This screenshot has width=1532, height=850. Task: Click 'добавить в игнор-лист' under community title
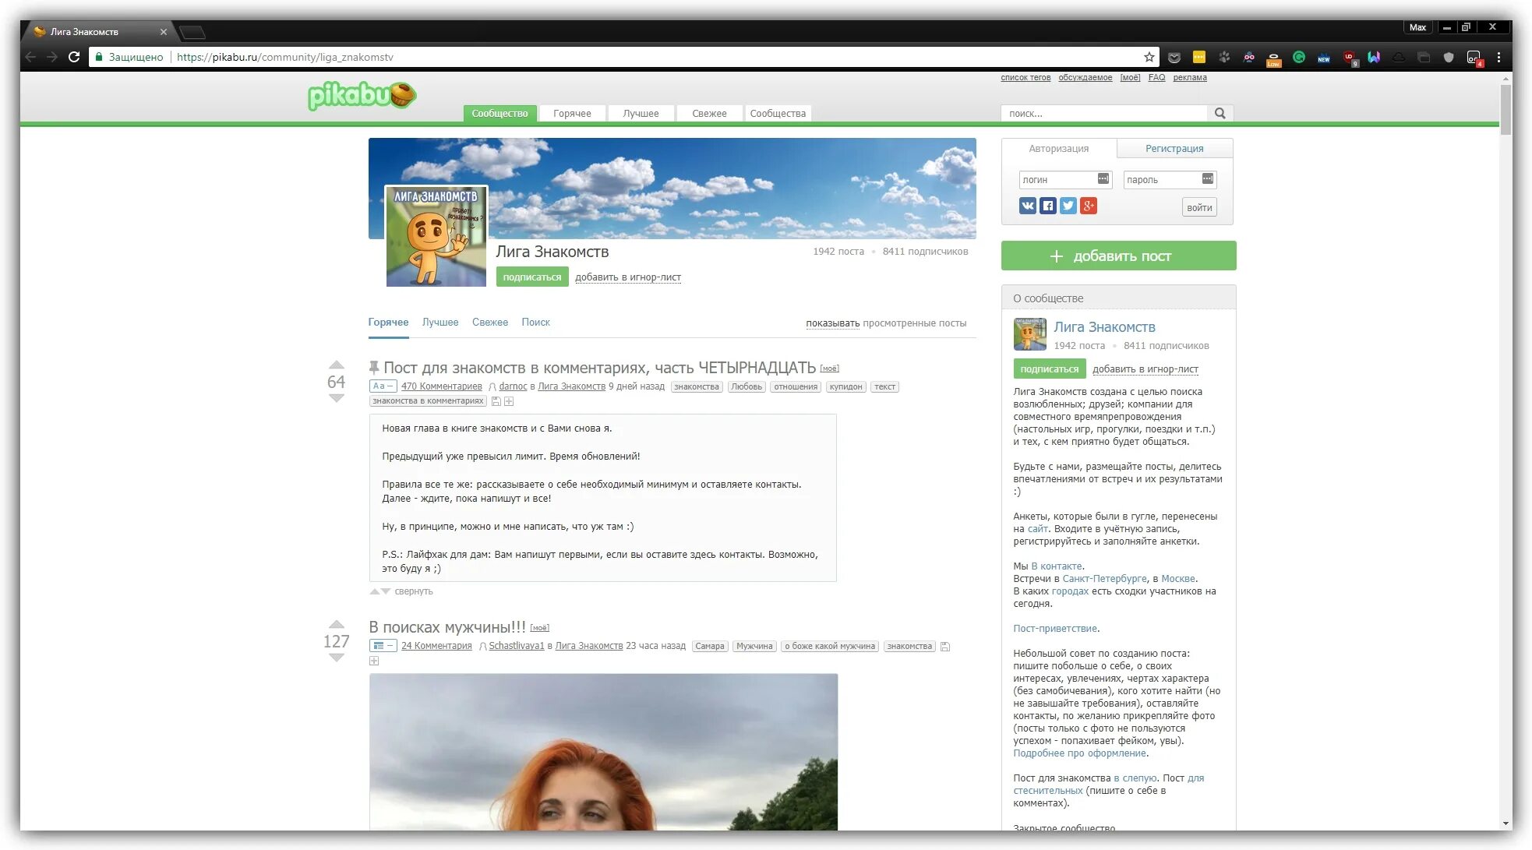628,277
